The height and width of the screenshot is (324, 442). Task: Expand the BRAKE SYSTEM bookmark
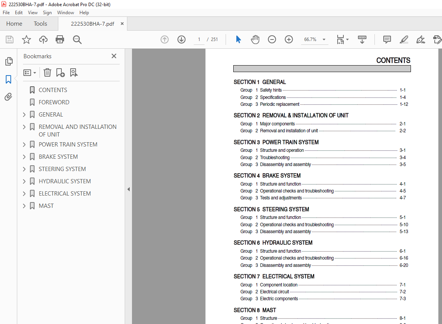24,157
